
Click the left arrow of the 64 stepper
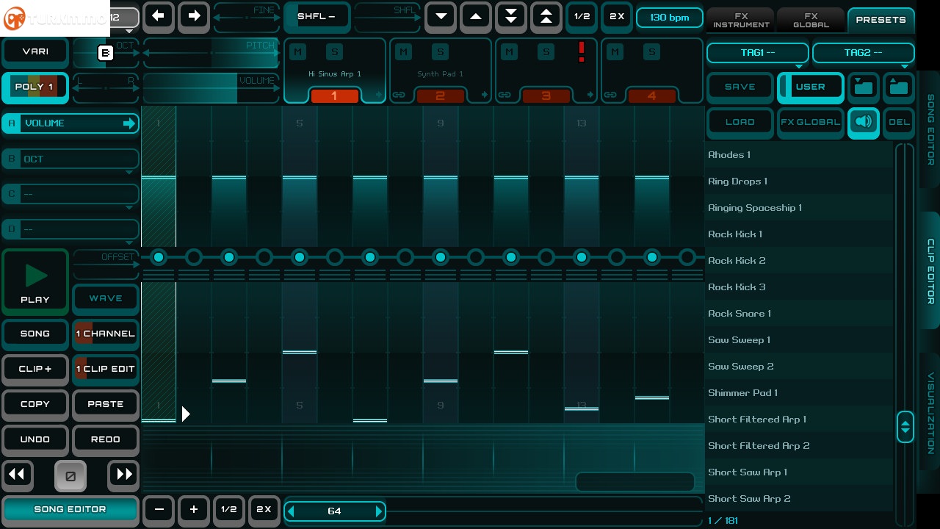[291, 511]
